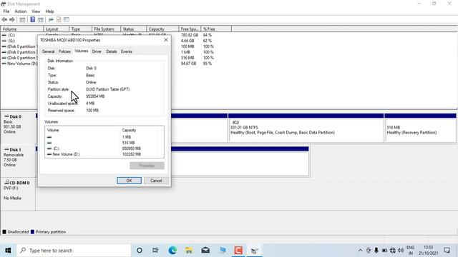Click the Disk 1 removable drive icon
This screenshot has width=458, height=257.
point(6,149)
